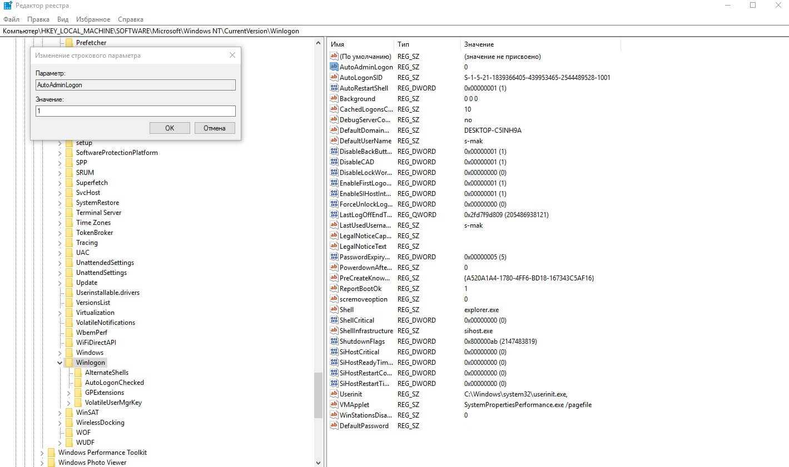Click the Shell string value icon
Viewport: 789px width, 467px height.
tap(334, 309)
